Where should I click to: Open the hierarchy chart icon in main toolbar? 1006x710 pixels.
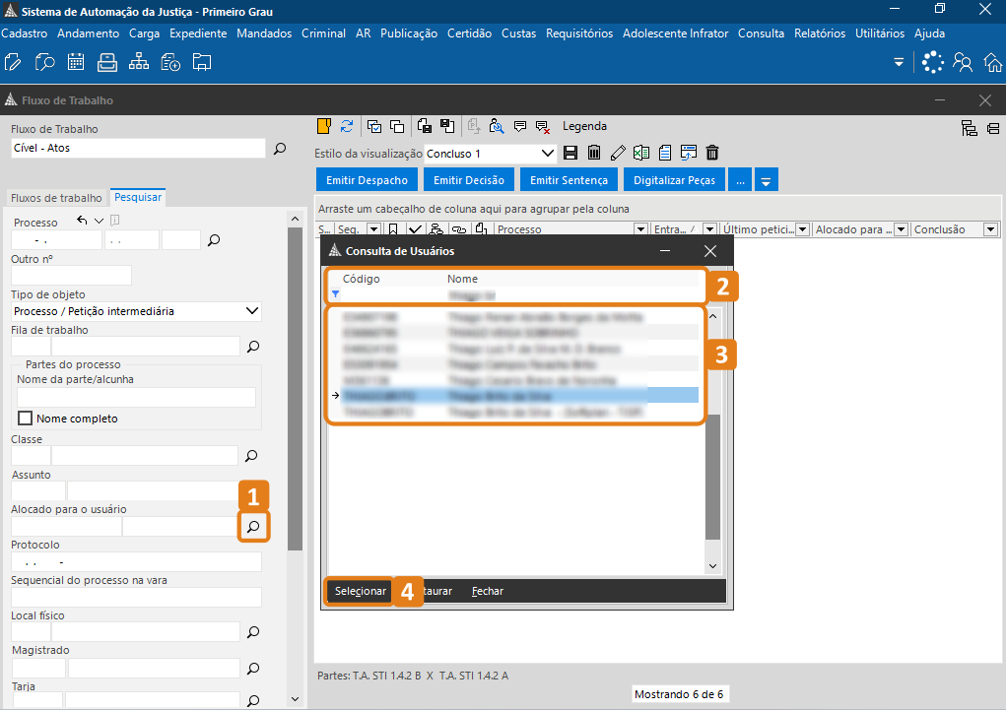[x=139, y=62]
